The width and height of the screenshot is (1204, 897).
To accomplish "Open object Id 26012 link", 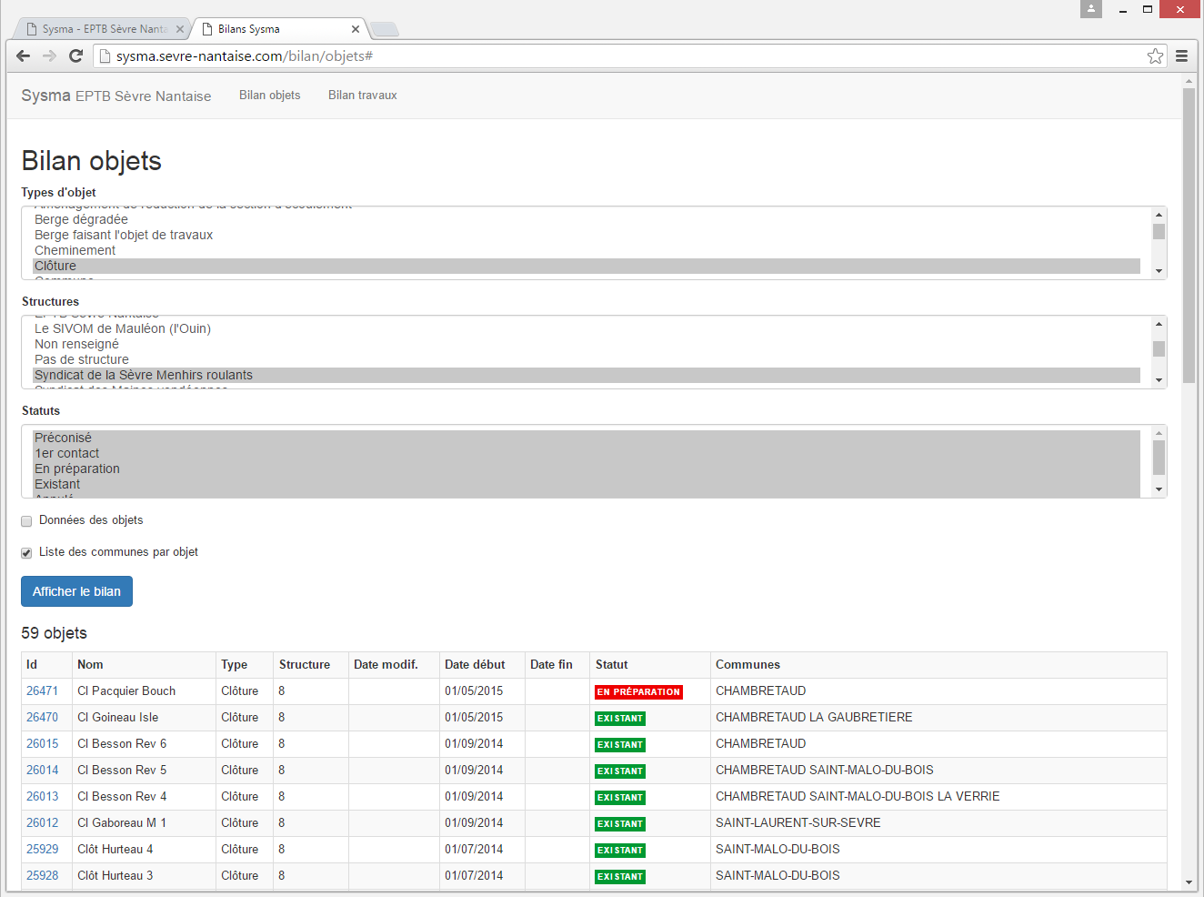I will [42, 822].
